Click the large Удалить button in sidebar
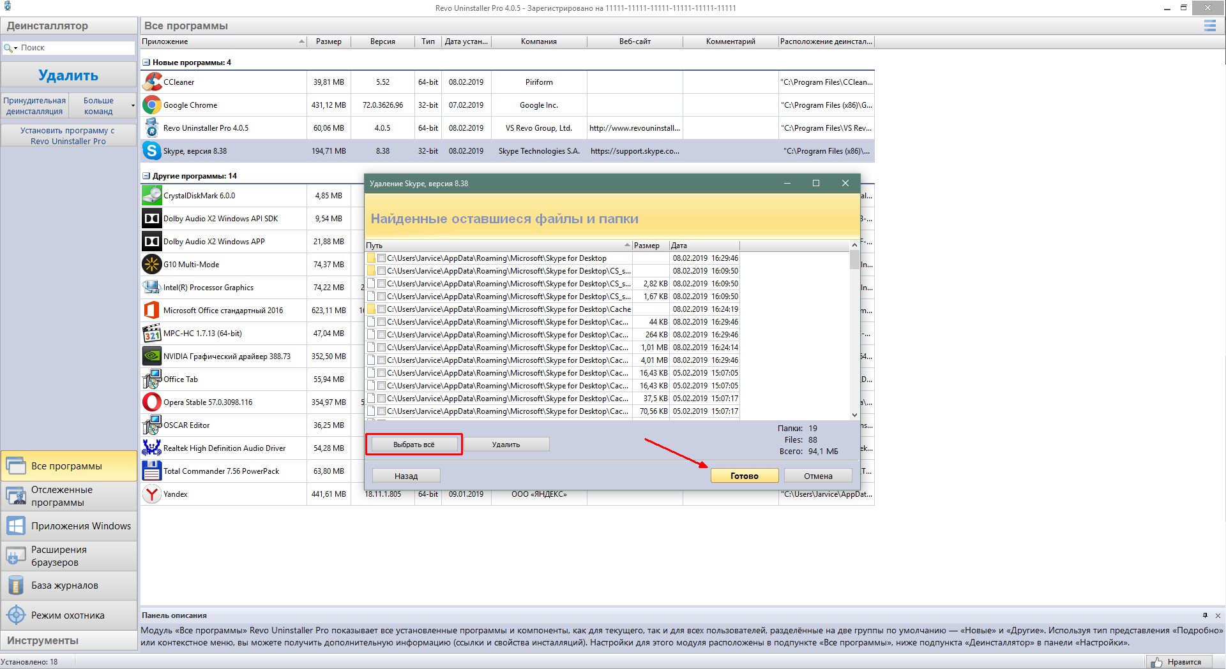The image size is (1226, 669). click(x=68, y=75)
